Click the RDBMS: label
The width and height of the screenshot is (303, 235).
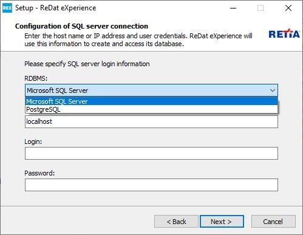coord(36,78)
